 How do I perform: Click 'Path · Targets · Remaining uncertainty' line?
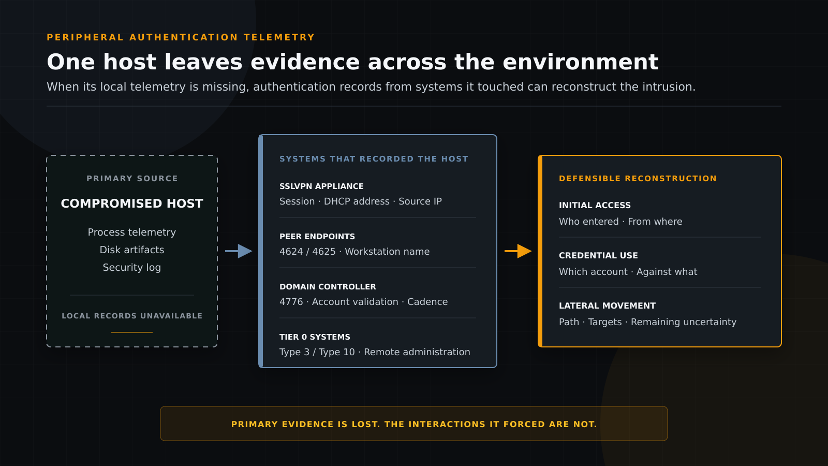647,322
